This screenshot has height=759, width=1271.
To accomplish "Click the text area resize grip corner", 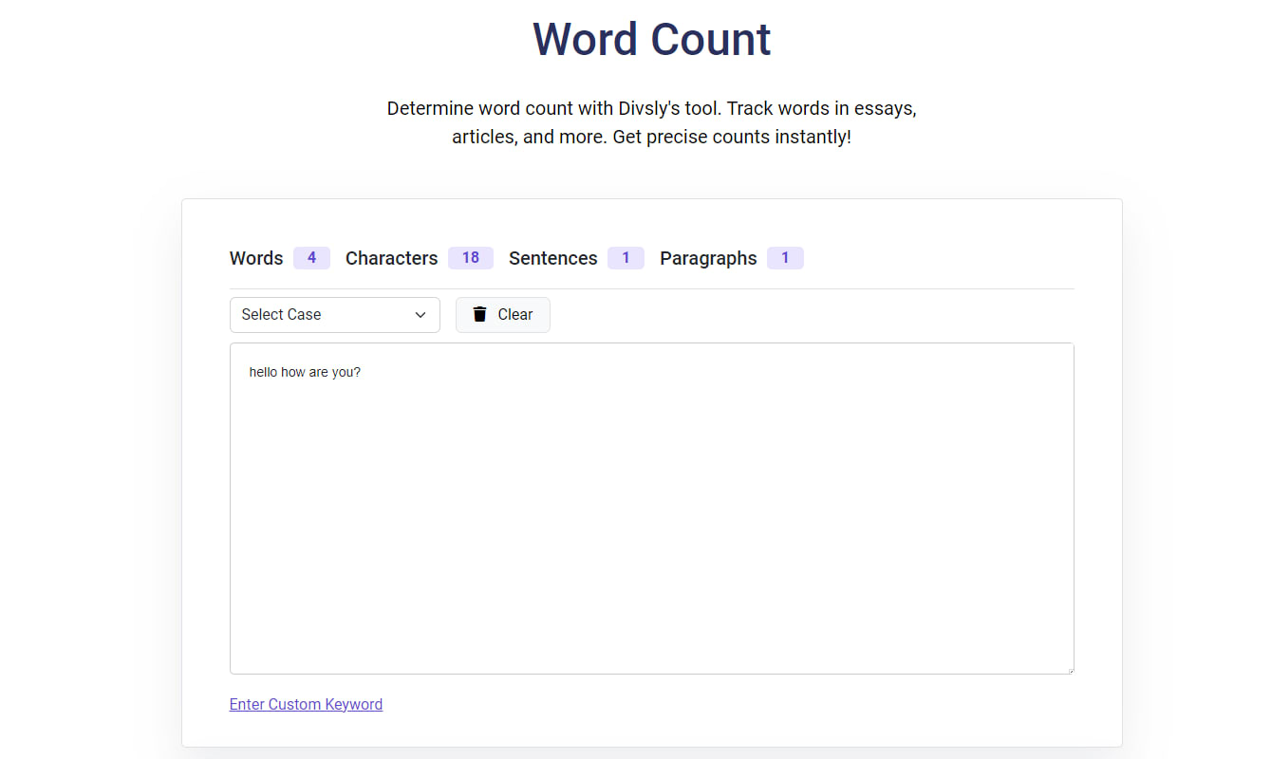I will pyautogui.click(x=1069, y=669).
